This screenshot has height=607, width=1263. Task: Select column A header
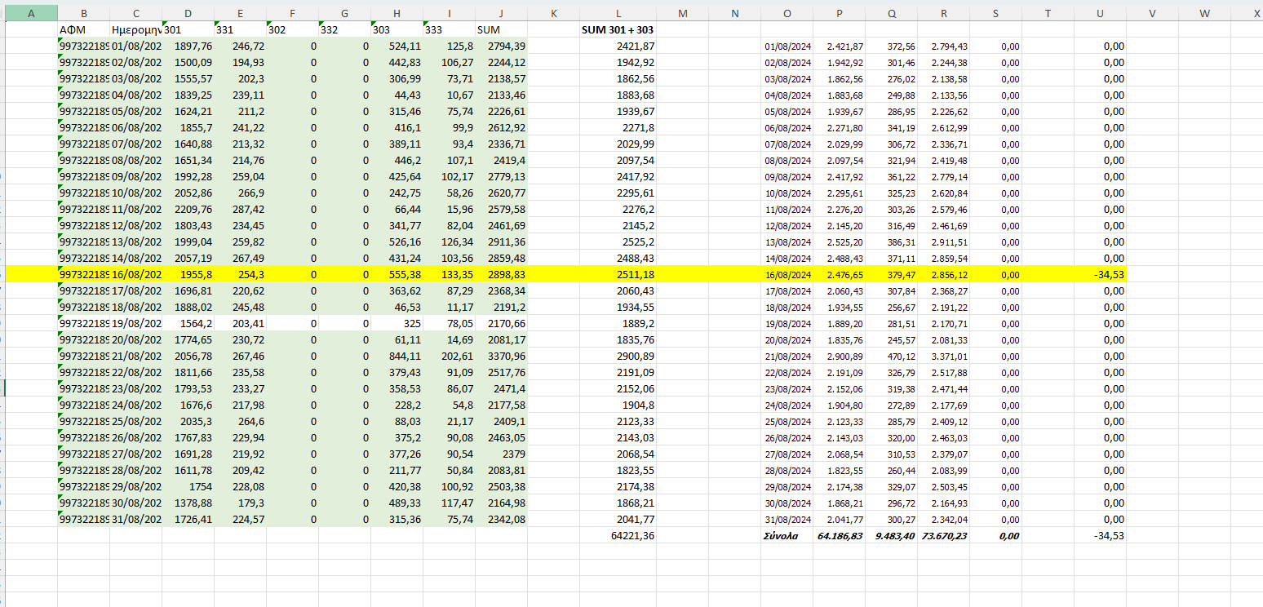click(31, 13)
